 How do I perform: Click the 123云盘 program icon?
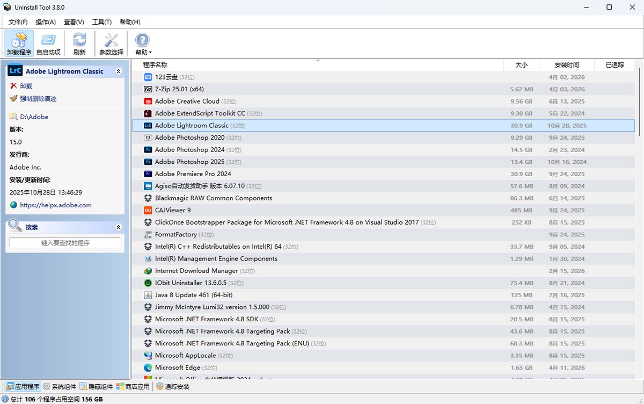pyautogui.click(x=148, y=77)
